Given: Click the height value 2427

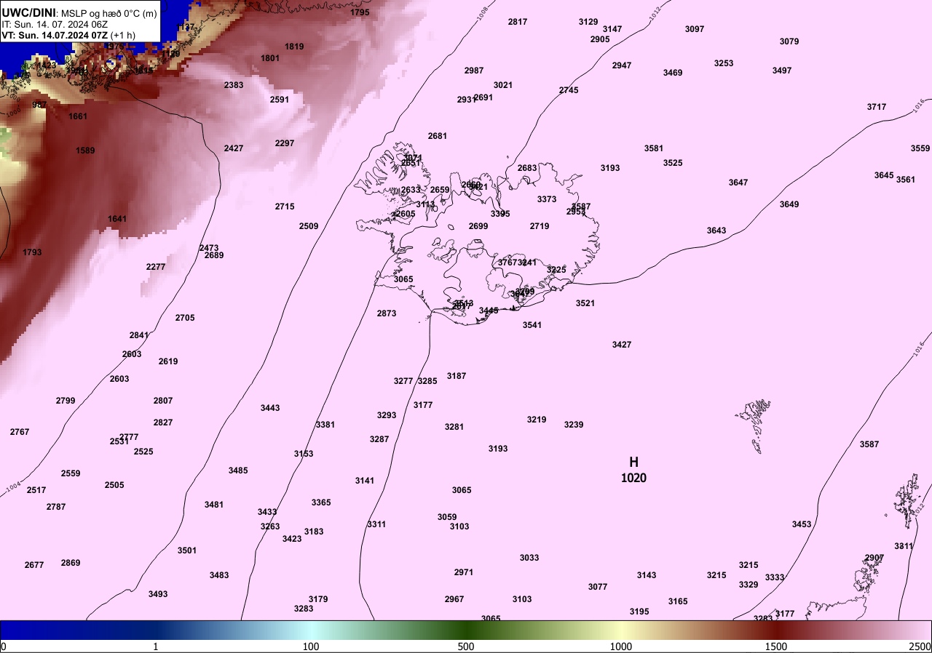Looking at the screenshot, I should (234, 148).
